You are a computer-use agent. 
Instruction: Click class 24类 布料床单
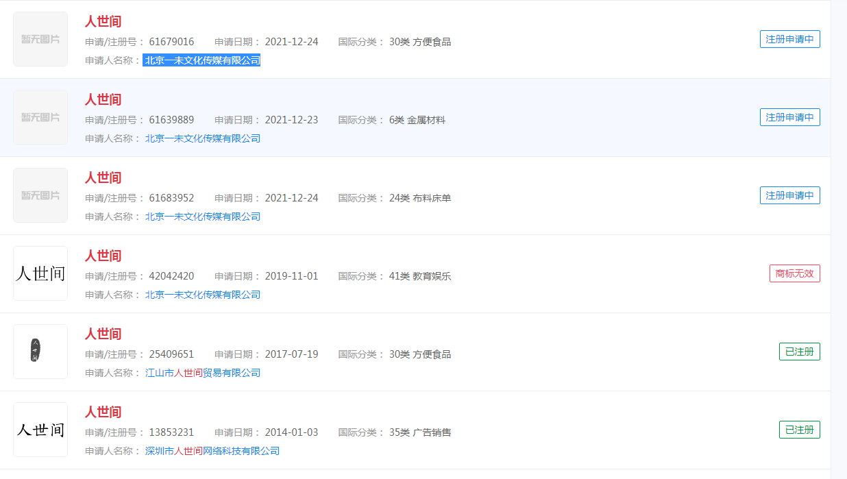pyautogui.click(x=420, y=198)
